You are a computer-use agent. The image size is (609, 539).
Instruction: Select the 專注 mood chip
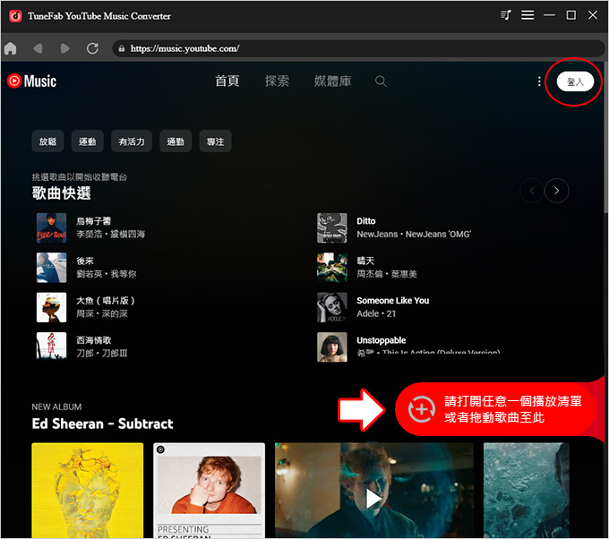click(215, 141)
